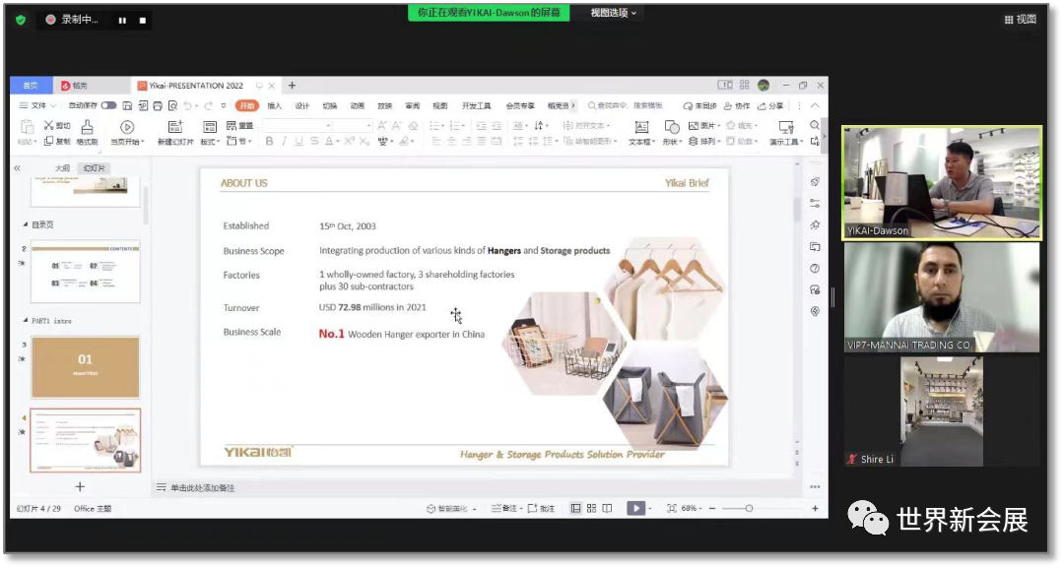Adjust the zoom slider in status bar
This screenshot has width=1064, height=568.
pyautogui.click(x=749, y=508)
